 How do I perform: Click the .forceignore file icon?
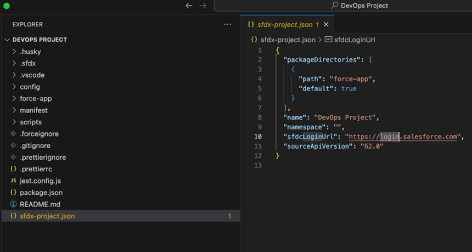tap(13, 133)
